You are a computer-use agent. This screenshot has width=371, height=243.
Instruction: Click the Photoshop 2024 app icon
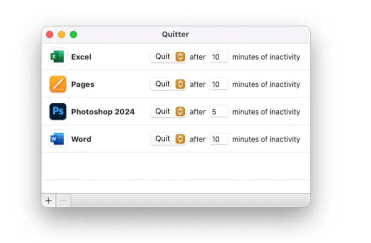point(58,111)
